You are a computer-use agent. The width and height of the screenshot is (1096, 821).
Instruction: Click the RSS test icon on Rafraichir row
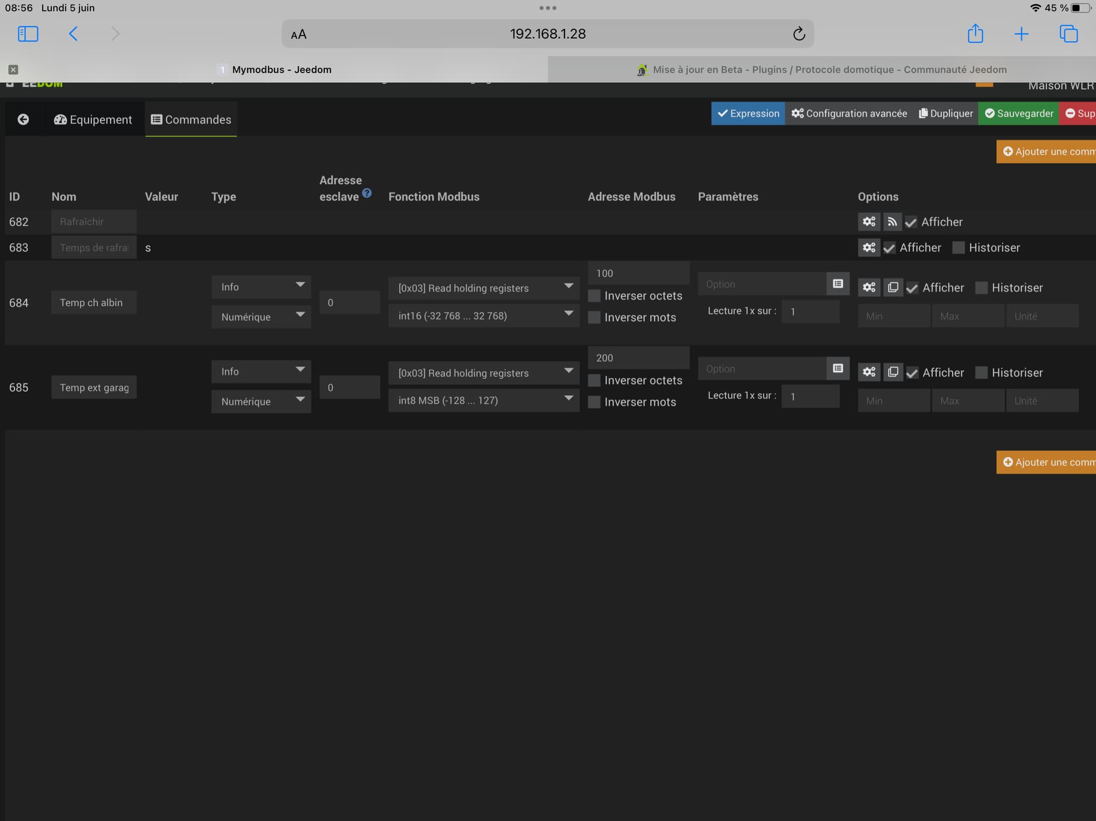point(892,221)
